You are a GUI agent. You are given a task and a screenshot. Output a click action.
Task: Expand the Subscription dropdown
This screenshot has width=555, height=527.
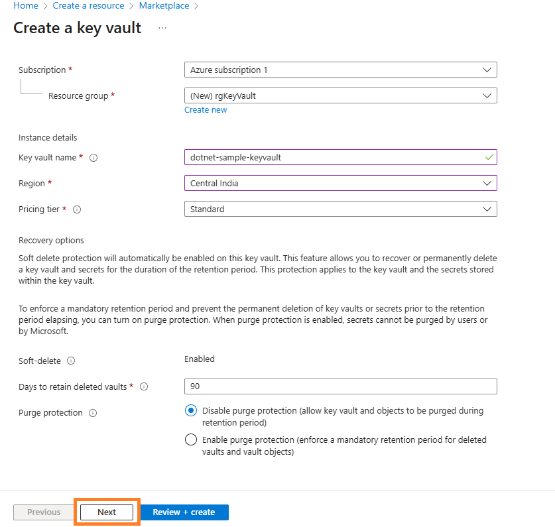(340, 70)
